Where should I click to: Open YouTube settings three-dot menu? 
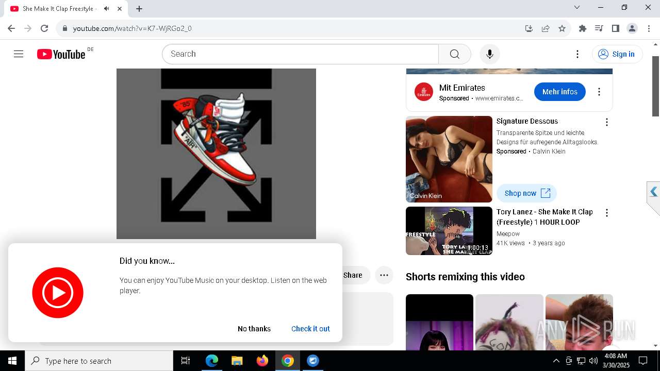577,54
